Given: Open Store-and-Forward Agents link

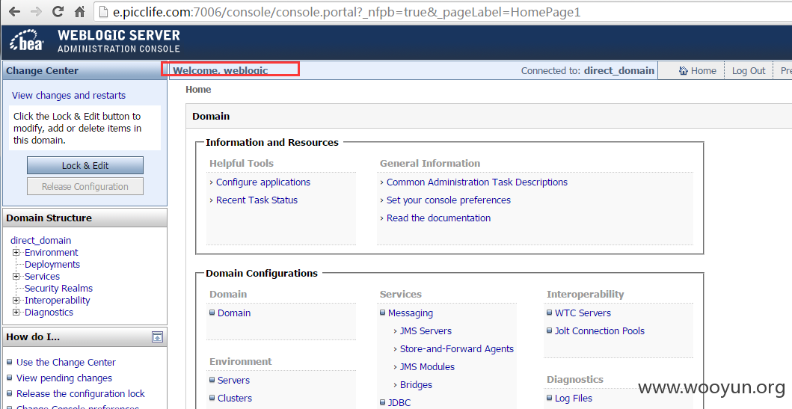Looking at the screenshot, I should click(457, 349).
